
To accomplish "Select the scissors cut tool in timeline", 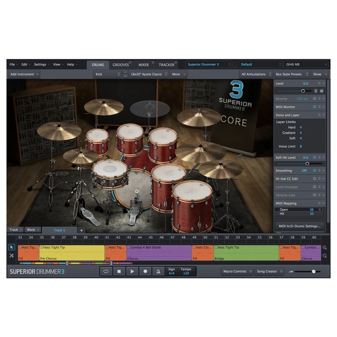I will (11, 256).
